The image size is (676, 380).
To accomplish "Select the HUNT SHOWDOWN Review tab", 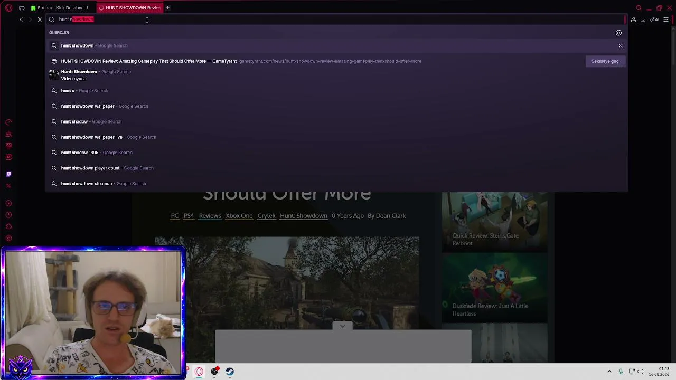I will click(129, 8).
